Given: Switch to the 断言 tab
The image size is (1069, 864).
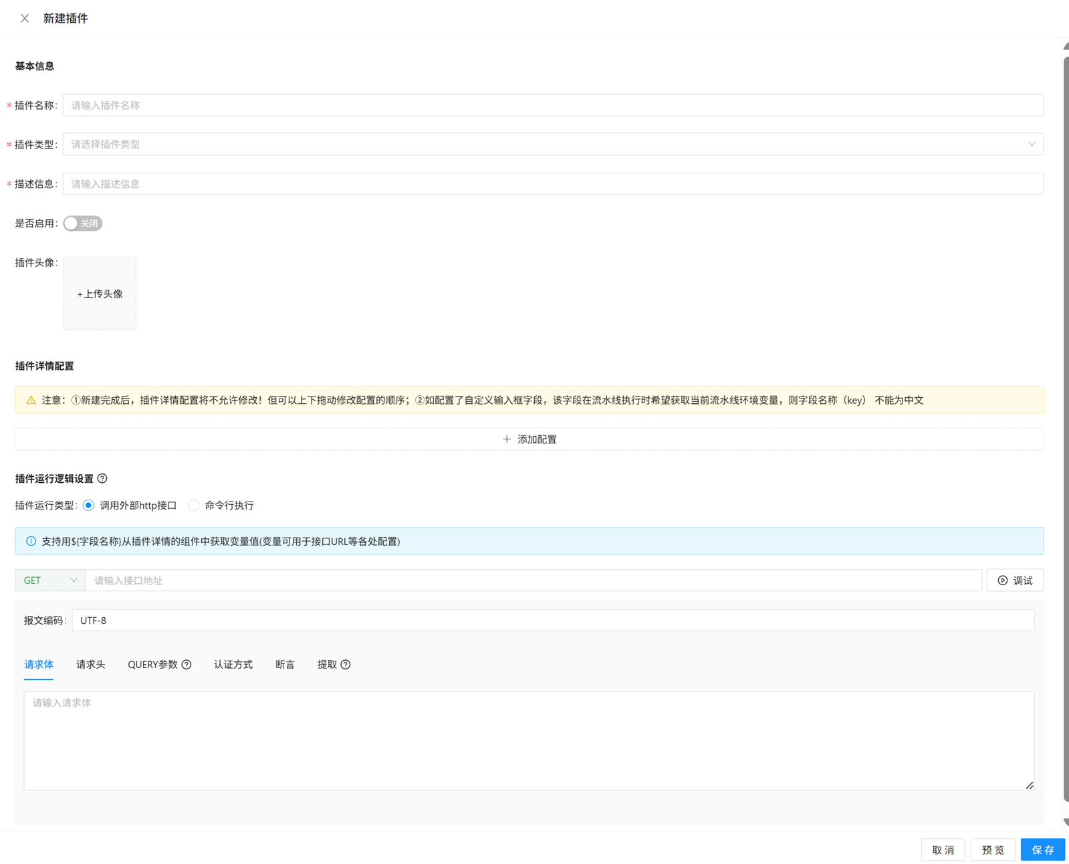Looking at the screenshot, I should [x=285, y=665].
